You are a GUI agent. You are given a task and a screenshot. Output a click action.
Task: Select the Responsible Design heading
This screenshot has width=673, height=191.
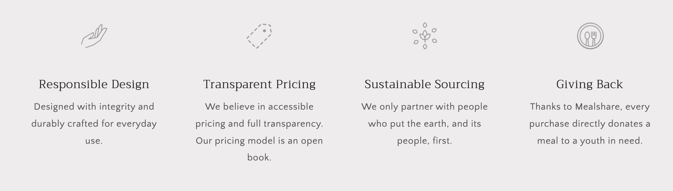[94, 84]
